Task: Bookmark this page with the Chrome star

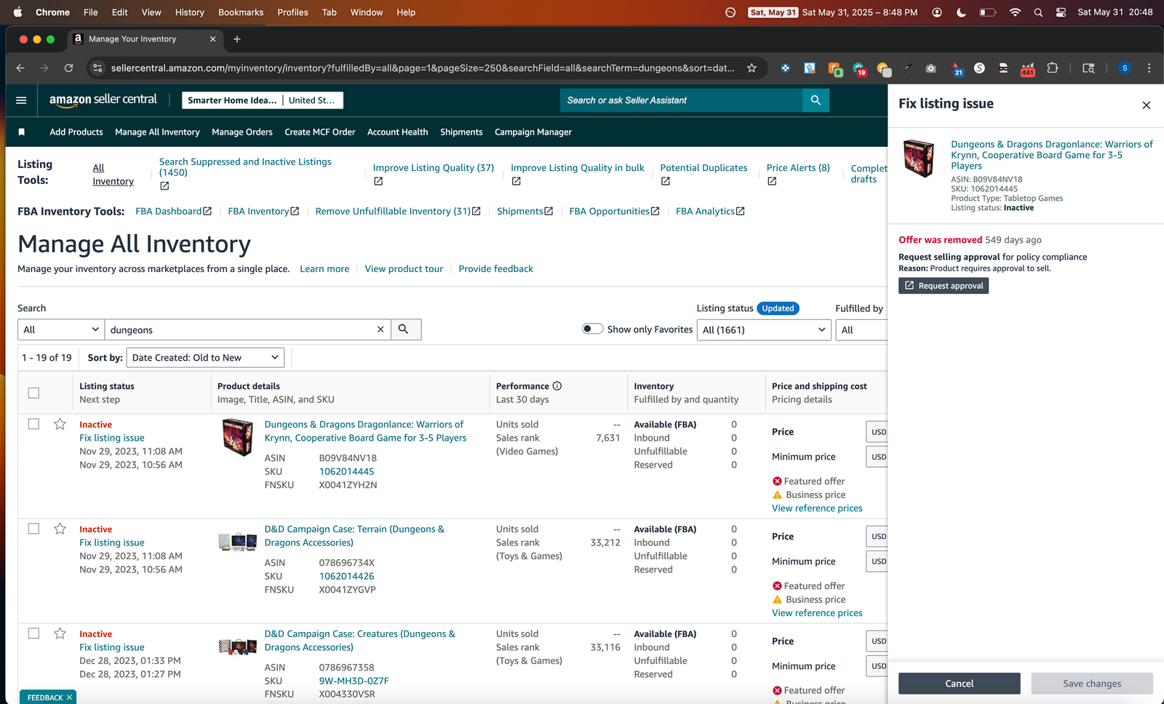Action: (x=752, y=68)
